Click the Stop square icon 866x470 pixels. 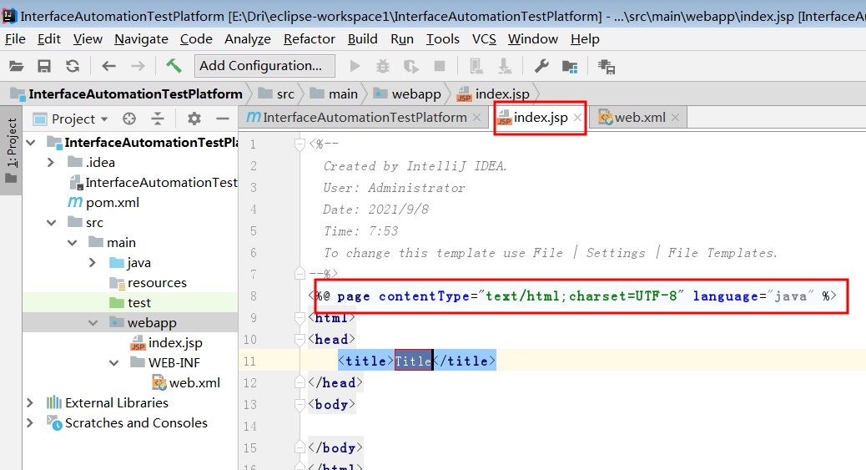440,66
